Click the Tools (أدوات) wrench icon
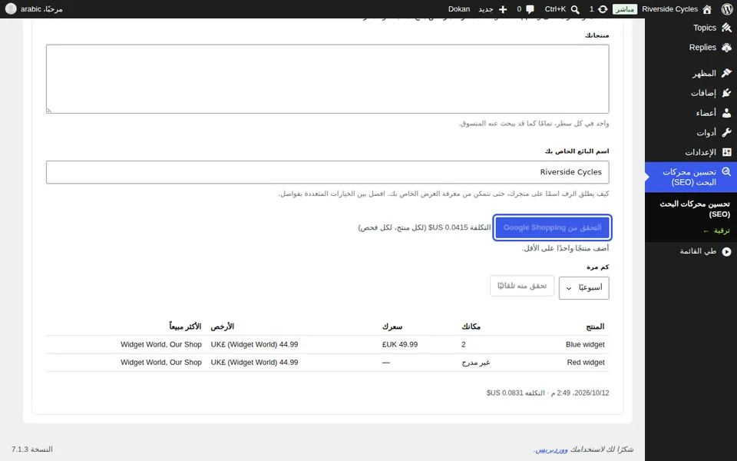 tap(727, 133)
